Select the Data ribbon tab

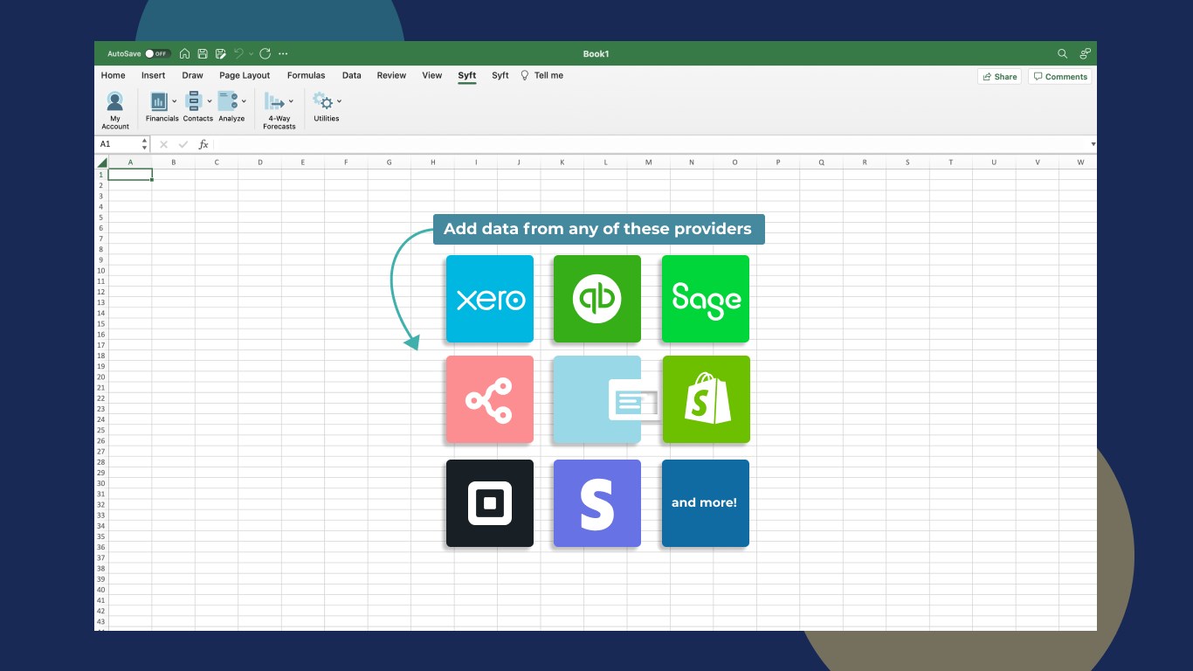click(x=352, y=76)
